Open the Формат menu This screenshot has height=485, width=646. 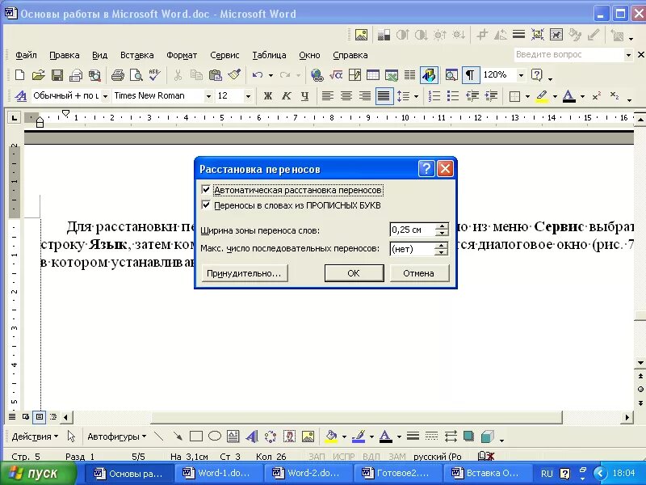click(182, 55)
